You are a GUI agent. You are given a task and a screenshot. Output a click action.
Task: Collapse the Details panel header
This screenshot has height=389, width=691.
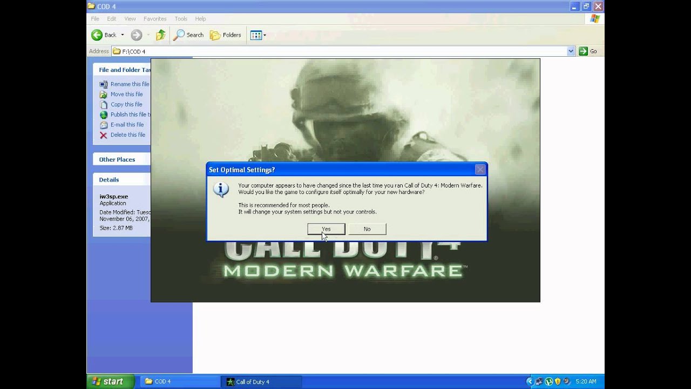coord(122,179)
